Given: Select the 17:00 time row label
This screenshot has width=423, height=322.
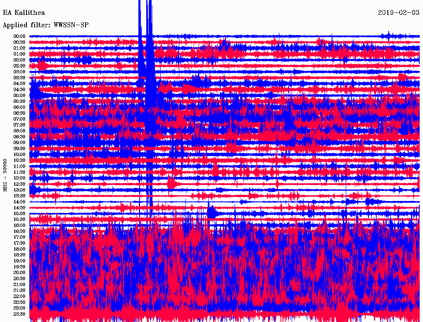Looking at the screenshot, I should click(x=19, y=237).
